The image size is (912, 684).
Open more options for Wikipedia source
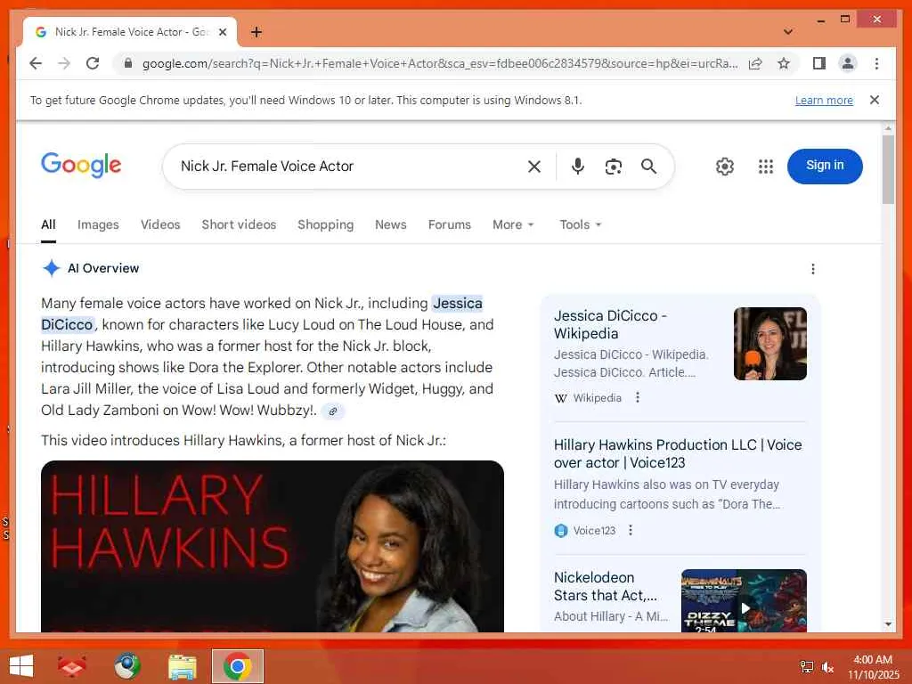point(638,397)
